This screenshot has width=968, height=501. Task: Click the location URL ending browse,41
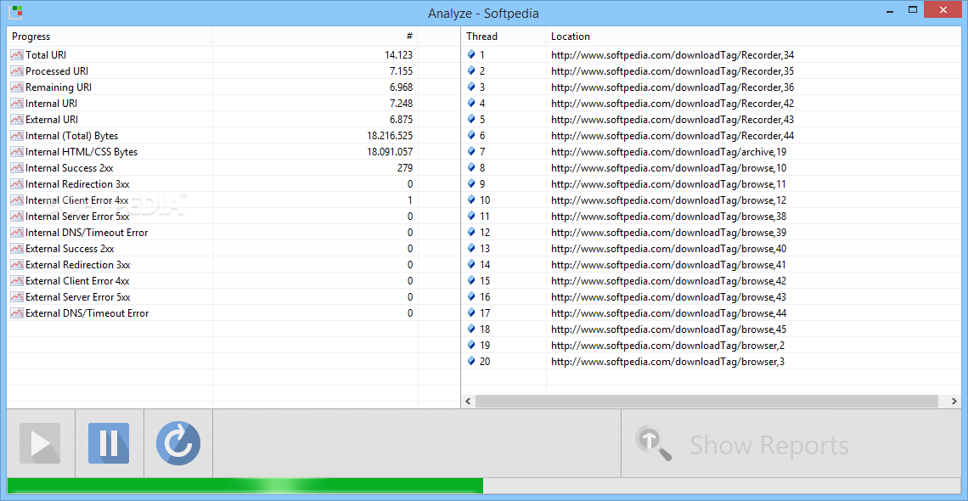(668, 265)
